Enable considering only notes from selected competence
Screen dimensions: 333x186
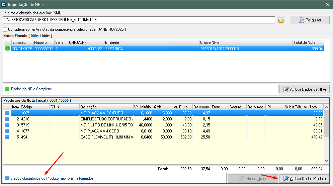coord(5,29)
